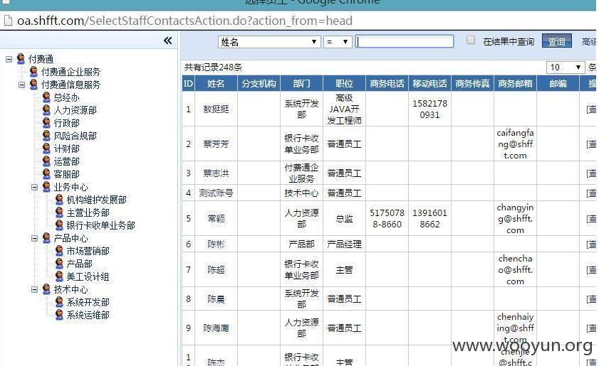Open the 10 records-per-page dropdown
Image resolution: width=599 pixels, height=366 pixels.
(566, 68)
